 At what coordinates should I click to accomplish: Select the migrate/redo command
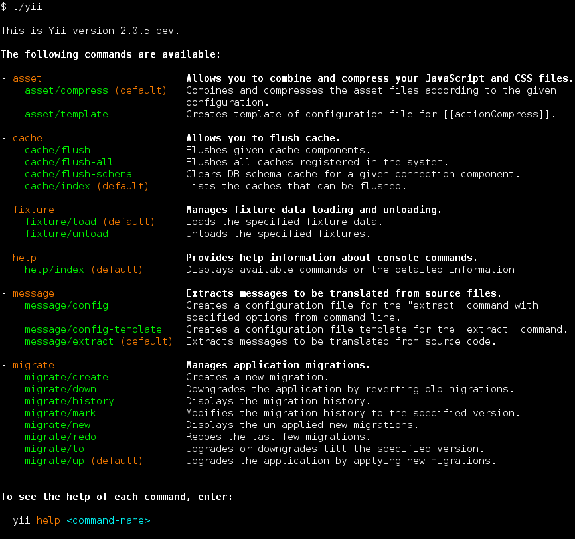pos(60,437)
